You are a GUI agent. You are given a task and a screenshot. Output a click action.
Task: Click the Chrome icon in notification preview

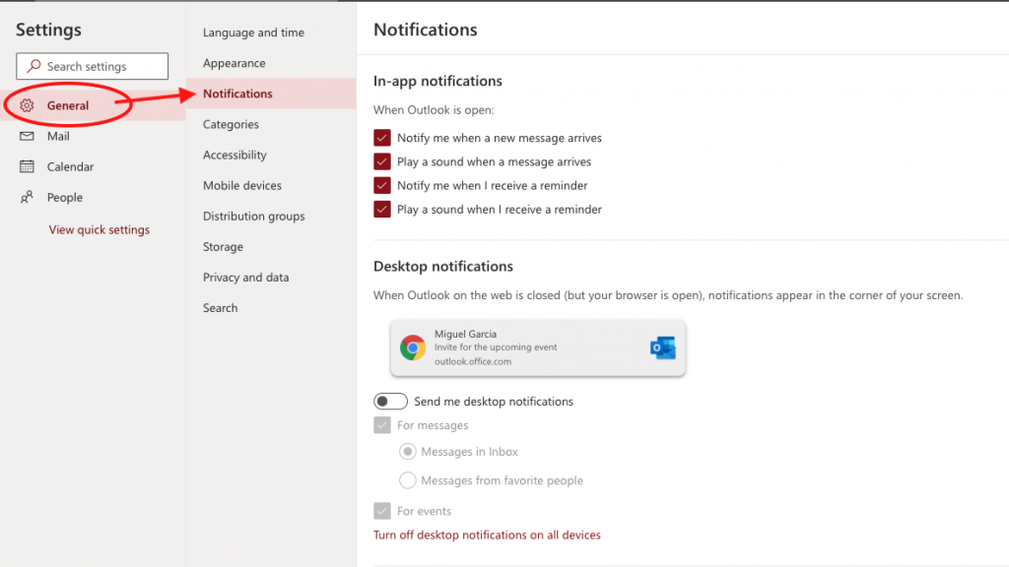coord(412,347)
